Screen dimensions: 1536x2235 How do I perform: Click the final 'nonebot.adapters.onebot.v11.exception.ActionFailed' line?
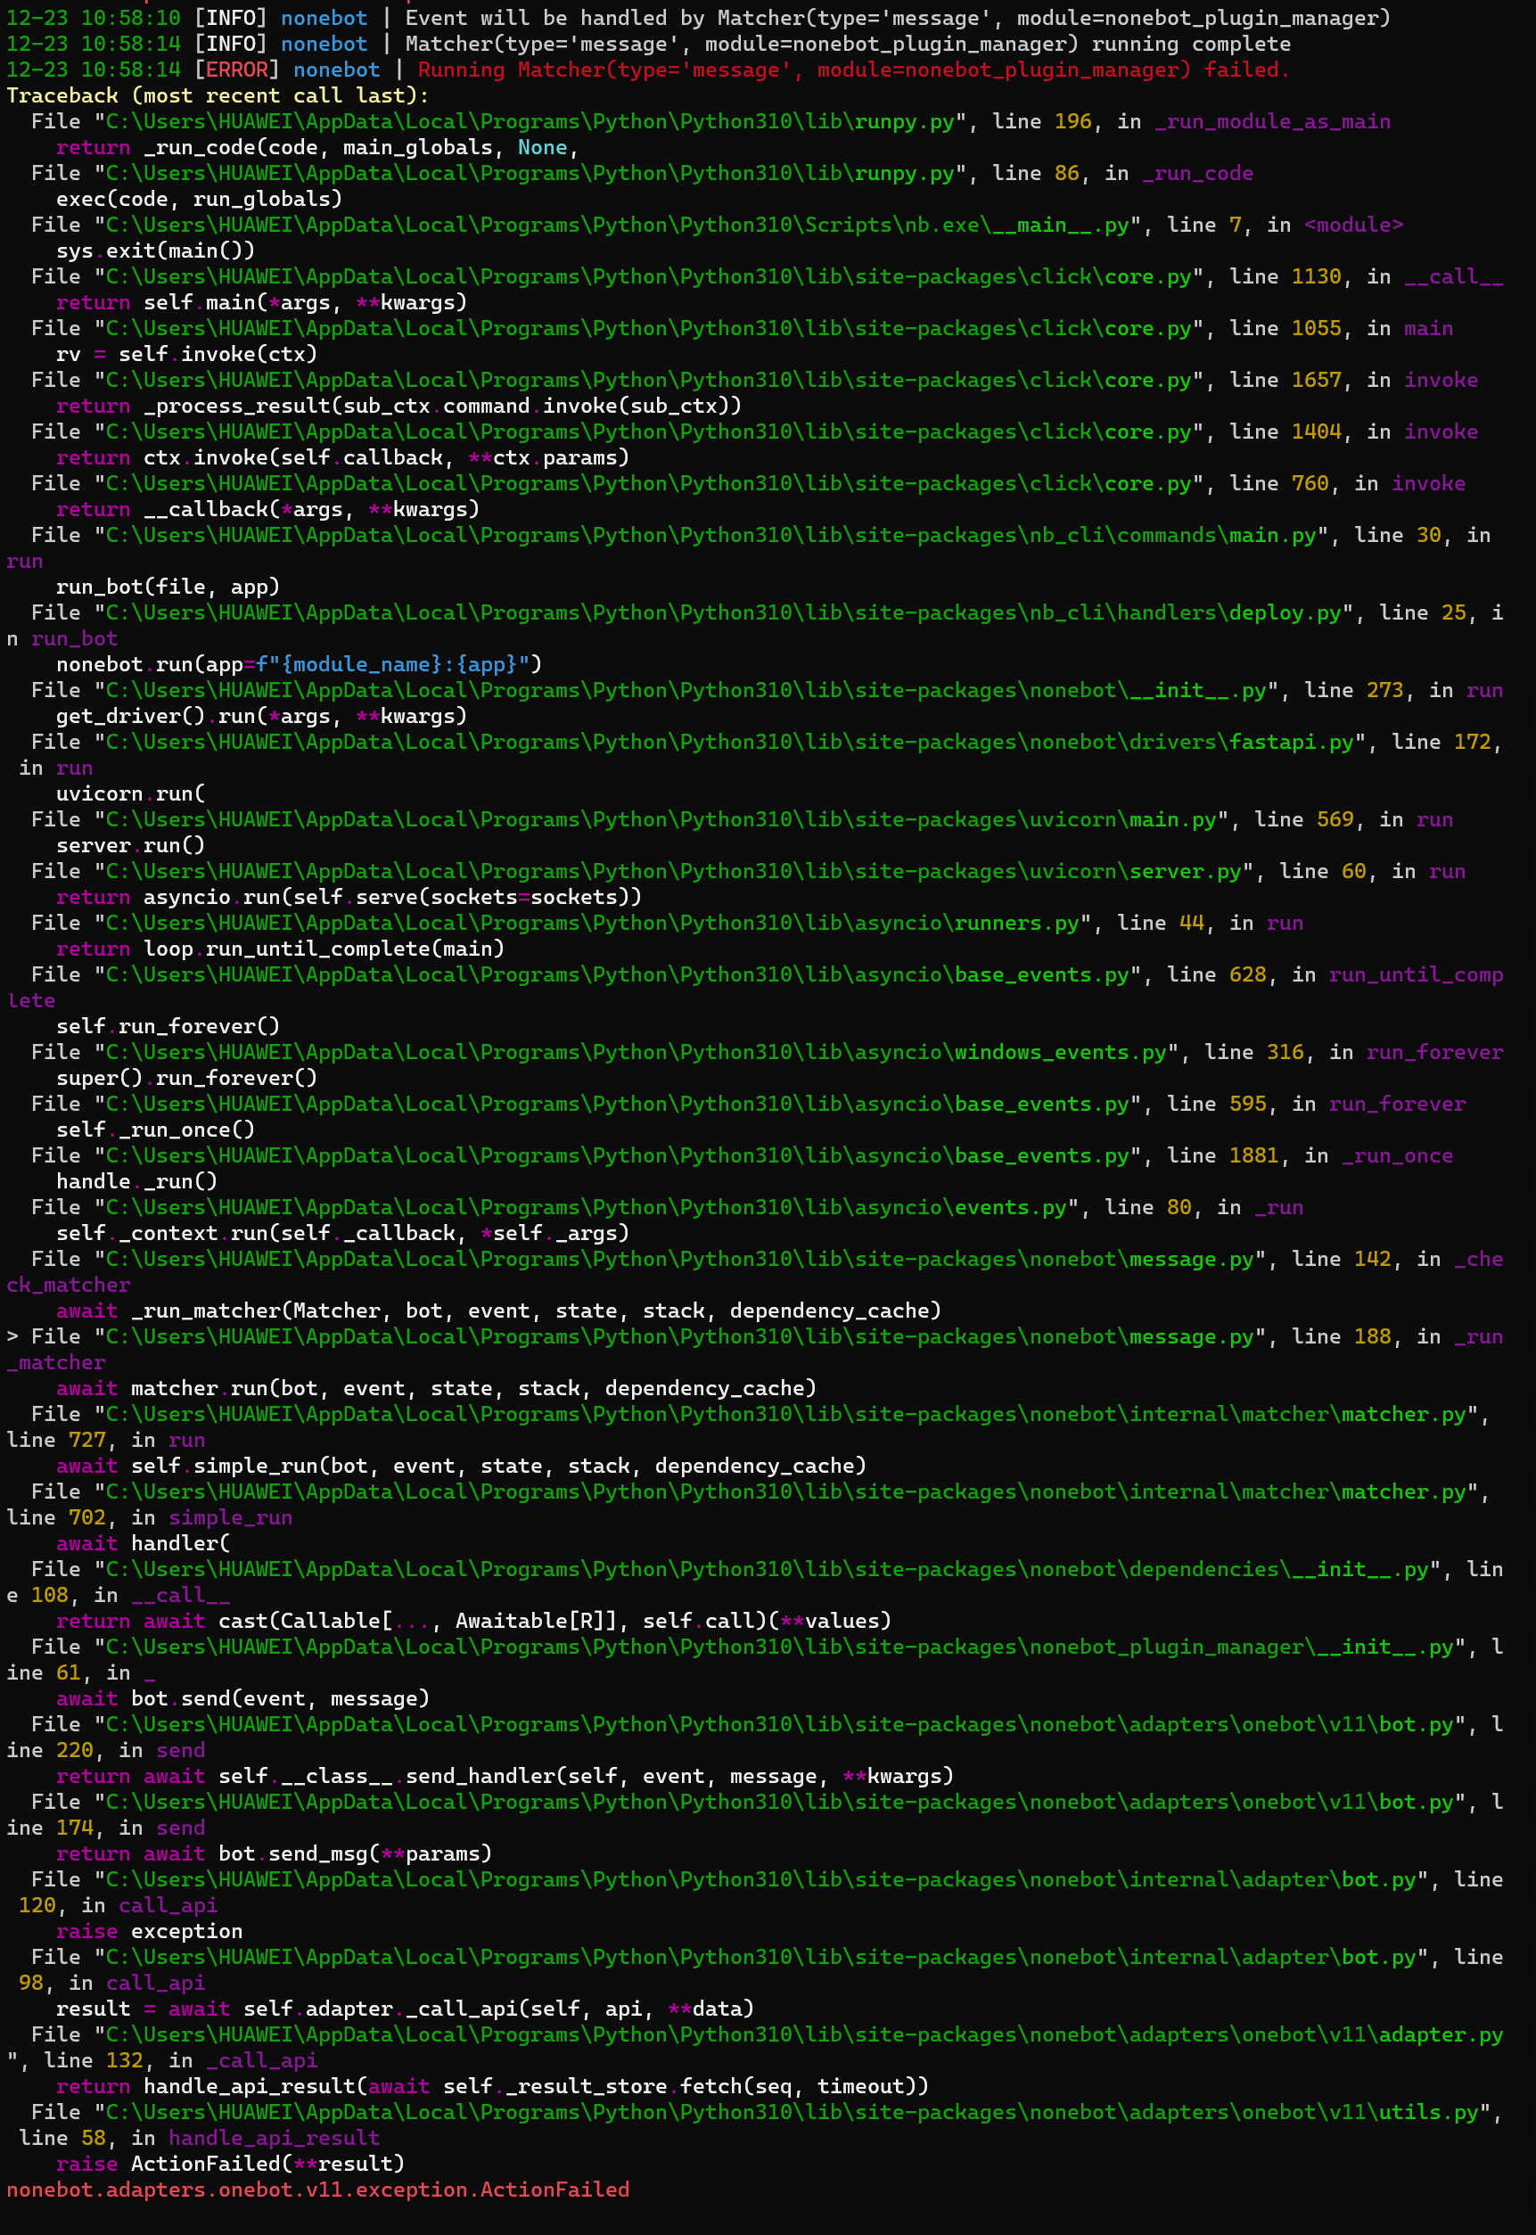pyautogui.click(x=317, y=2190)
